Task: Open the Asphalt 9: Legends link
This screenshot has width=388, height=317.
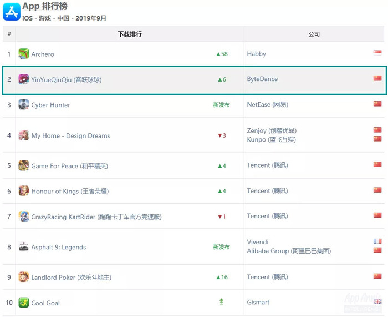Action: tap(59, 248)
